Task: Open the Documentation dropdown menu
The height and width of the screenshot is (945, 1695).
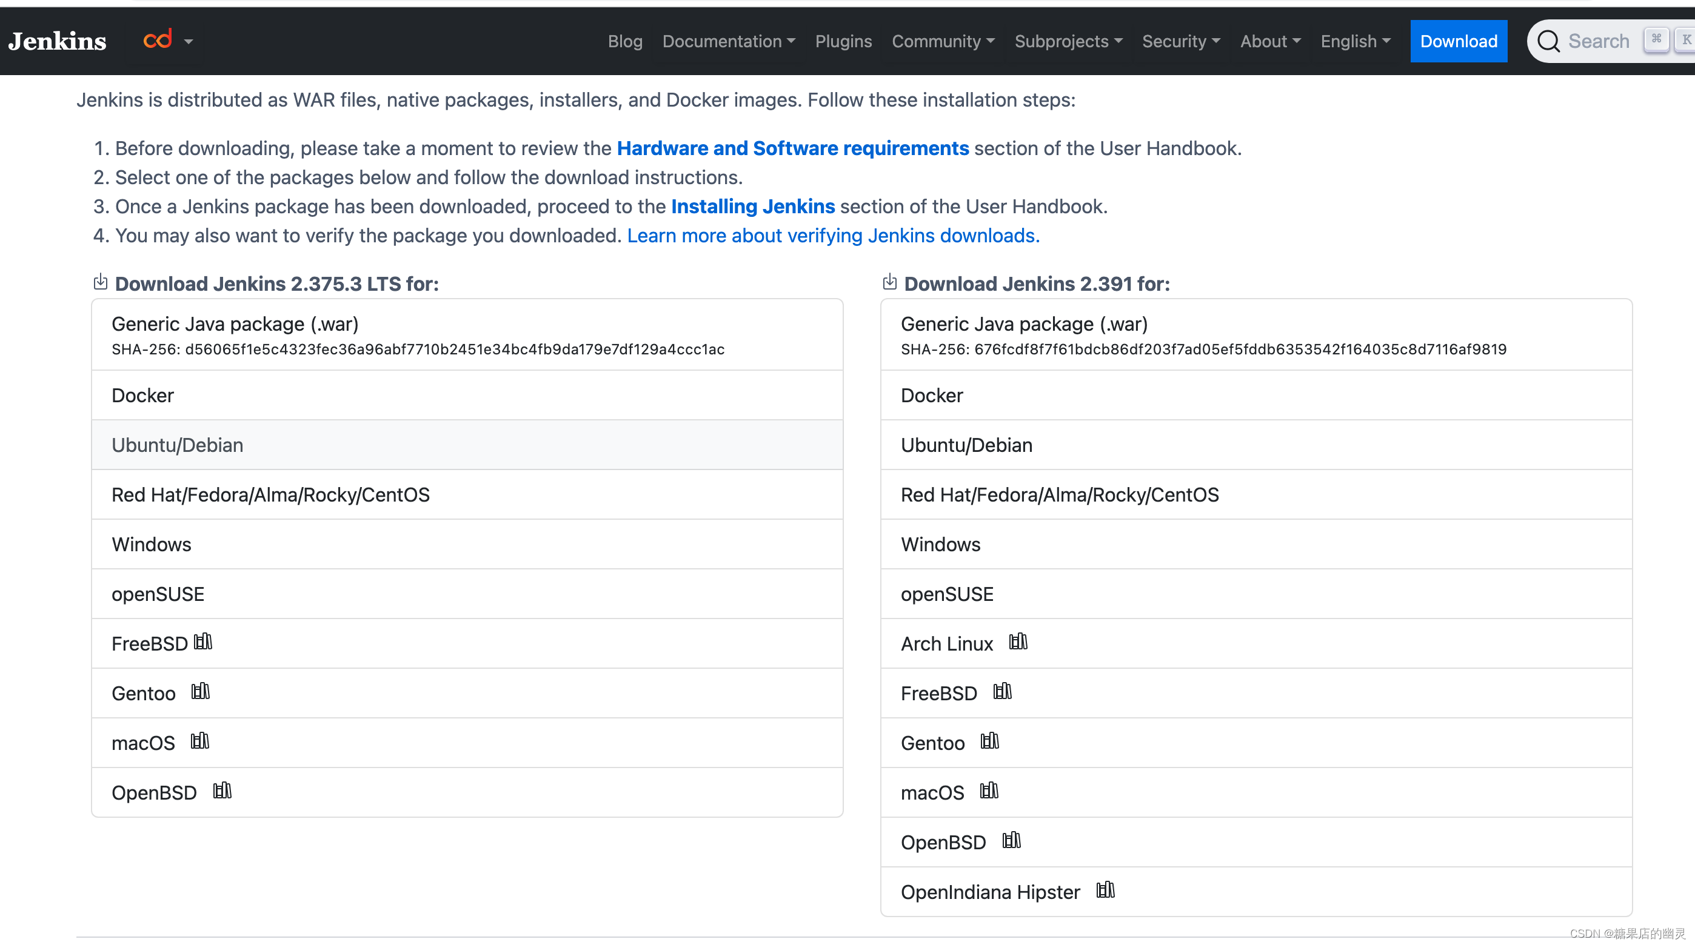Action: coord(729,41)
